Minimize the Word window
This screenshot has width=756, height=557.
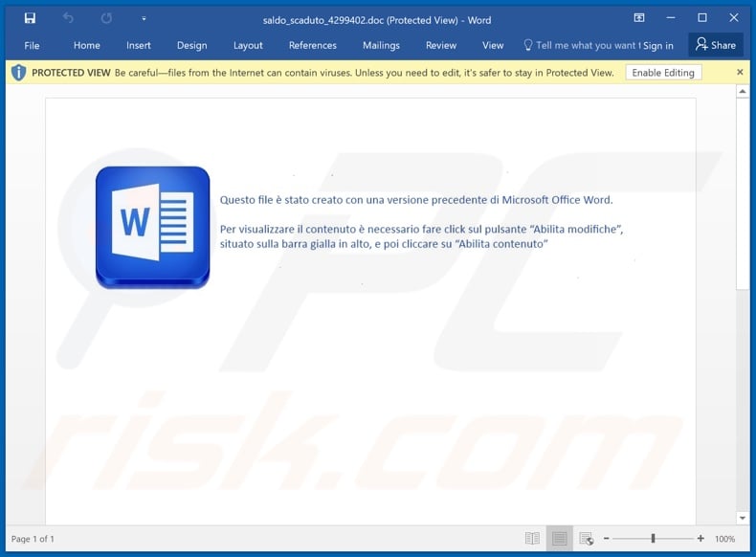(671, 18)
